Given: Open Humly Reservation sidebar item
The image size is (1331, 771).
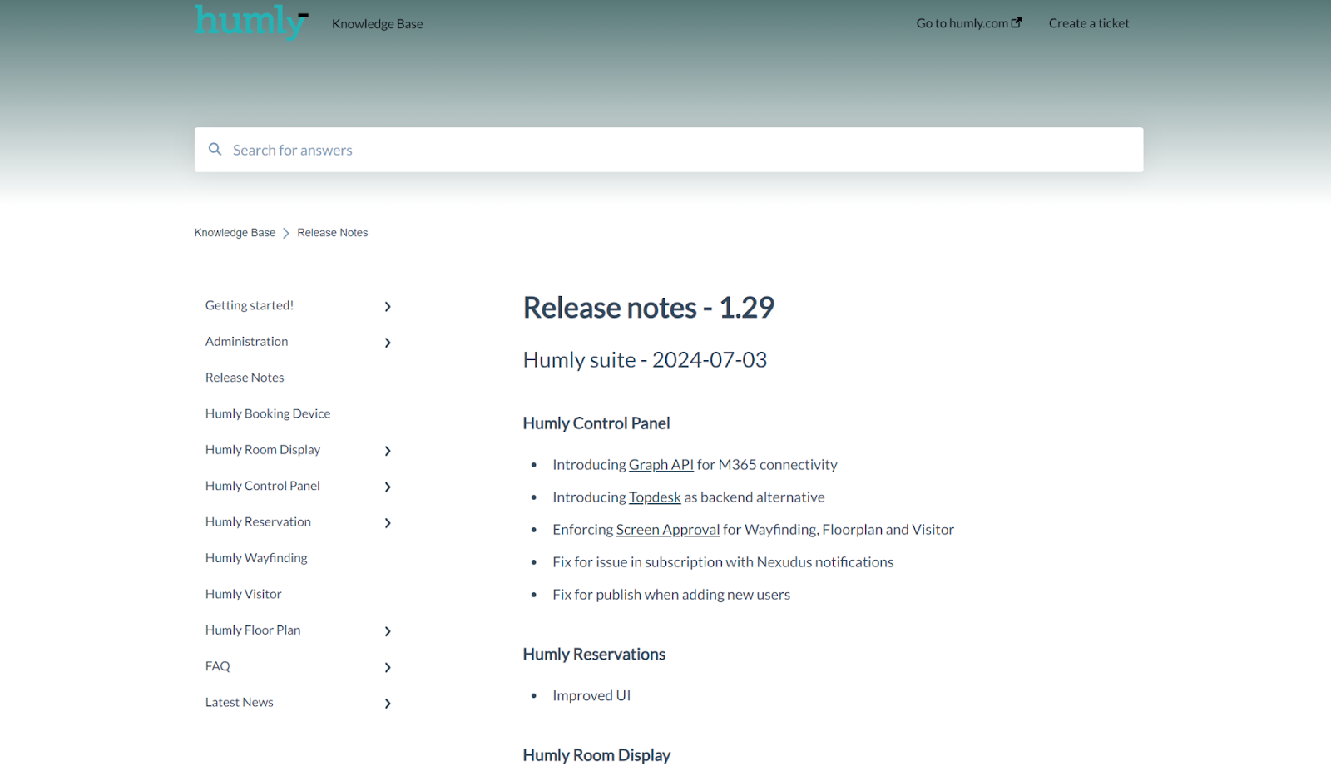Looking at the screenshot, I should [x=258, y=521].
